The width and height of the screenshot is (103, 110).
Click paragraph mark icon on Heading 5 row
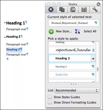(x=93, y=66)
